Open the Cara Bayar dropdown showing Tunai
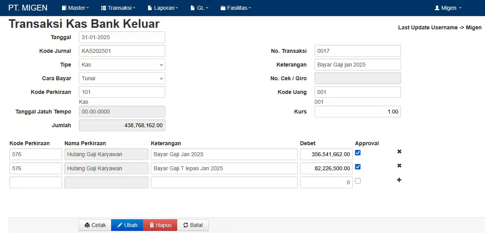The image size is (485, 236). click(x=122, y=78)
